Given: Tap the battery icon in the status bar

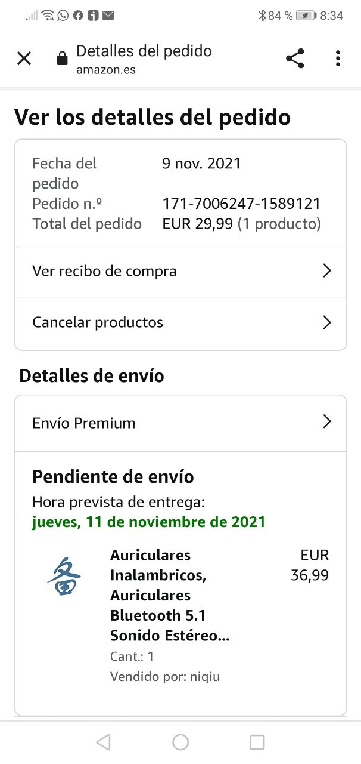Looking at the screenshot, I should click(306, 16).
